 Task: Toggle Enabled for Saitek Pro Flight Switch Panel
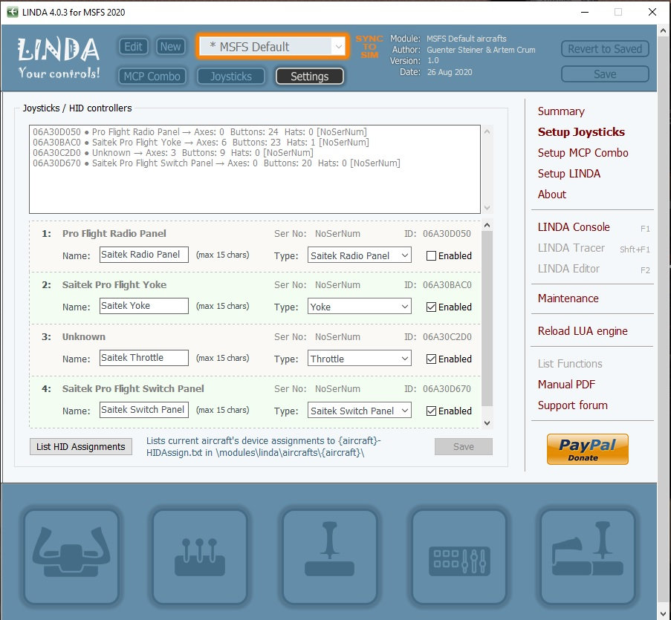431,411
